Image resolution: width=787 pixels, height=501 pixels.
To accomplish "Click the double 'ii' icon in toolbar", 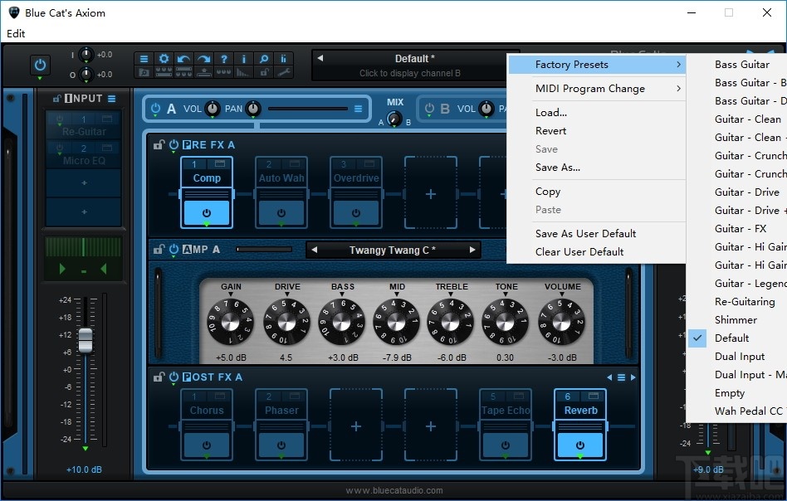I will click(x=283, y=59).
